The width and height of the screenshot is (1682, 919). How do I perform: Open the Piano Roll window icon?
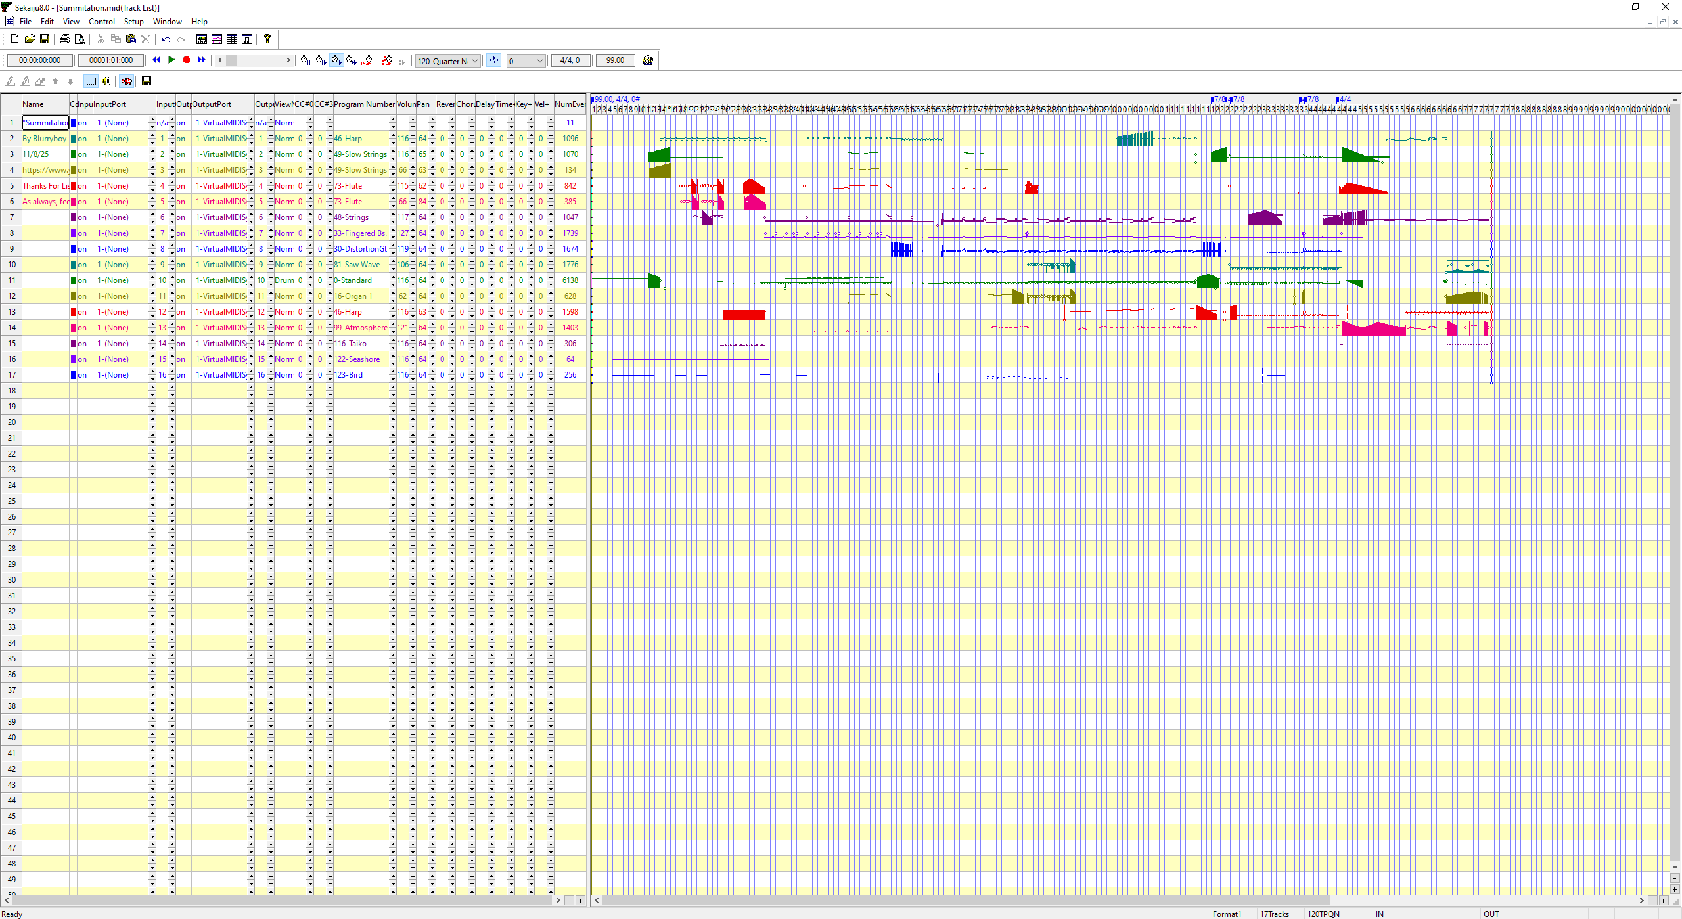[x=217, y=39]
